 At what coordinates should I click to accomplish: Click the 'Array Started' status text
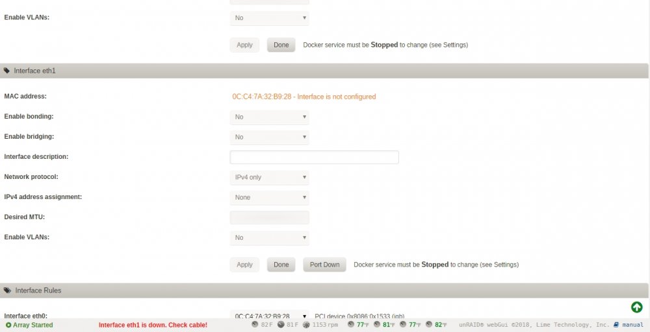point(32,325)
